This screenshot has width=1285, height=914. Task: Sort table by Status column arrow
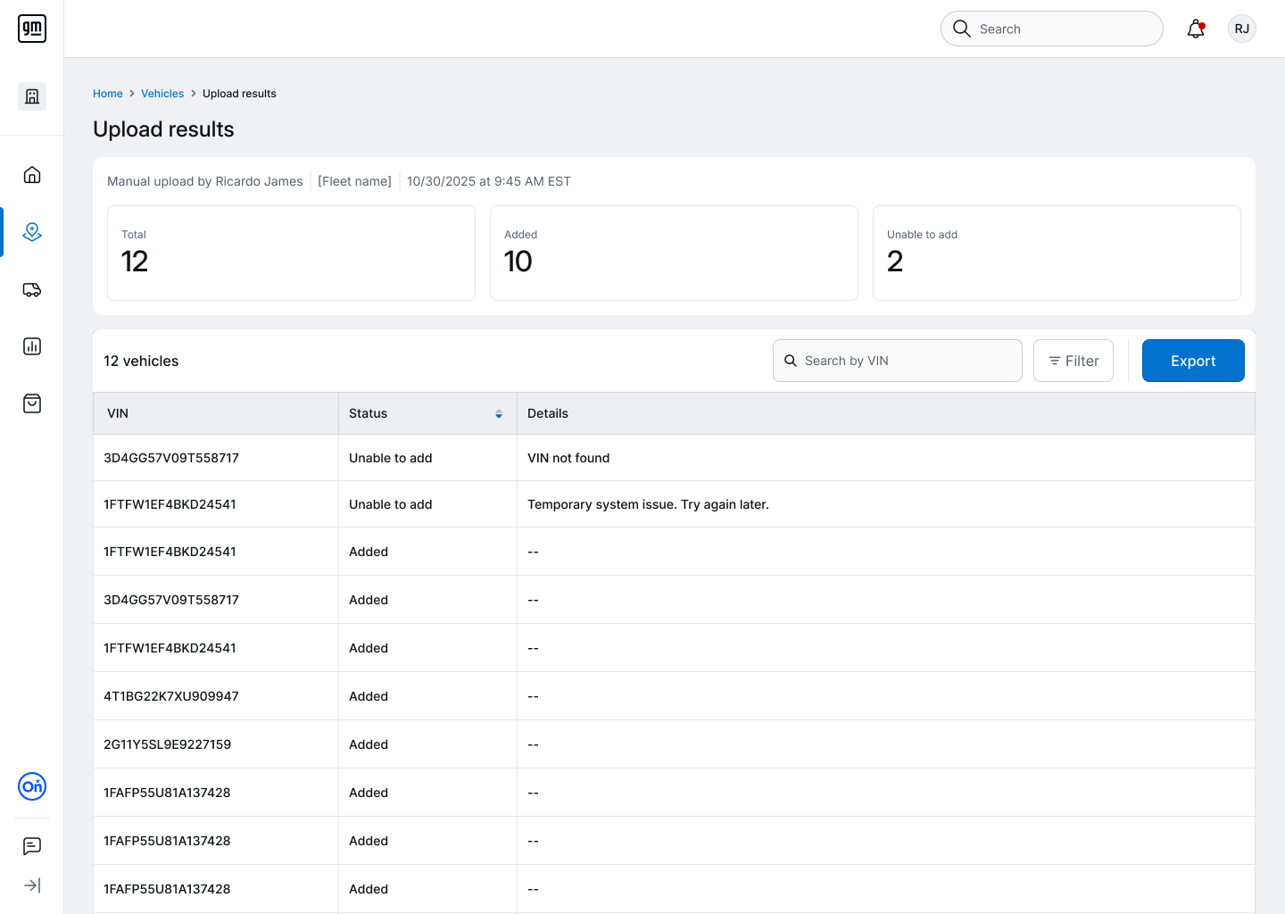click(x=499, y=414)
